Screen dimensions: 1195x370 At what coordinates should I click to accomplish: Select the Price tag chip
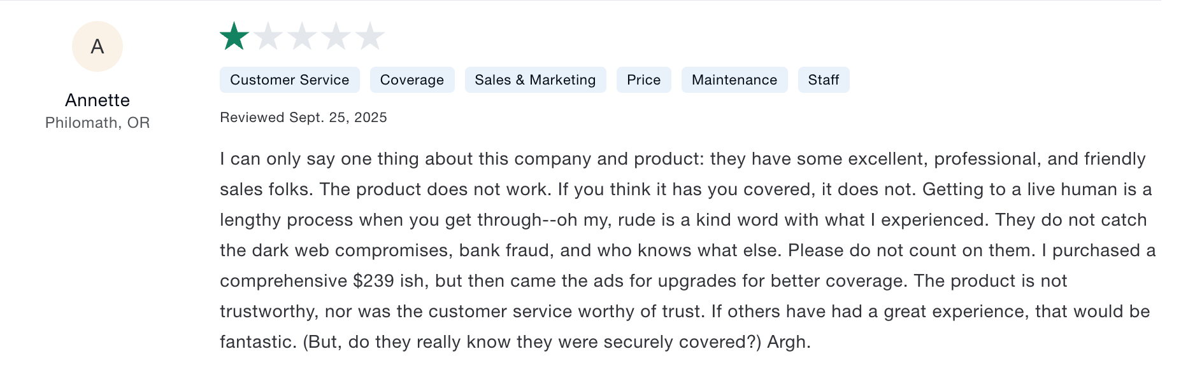(643, 80)
